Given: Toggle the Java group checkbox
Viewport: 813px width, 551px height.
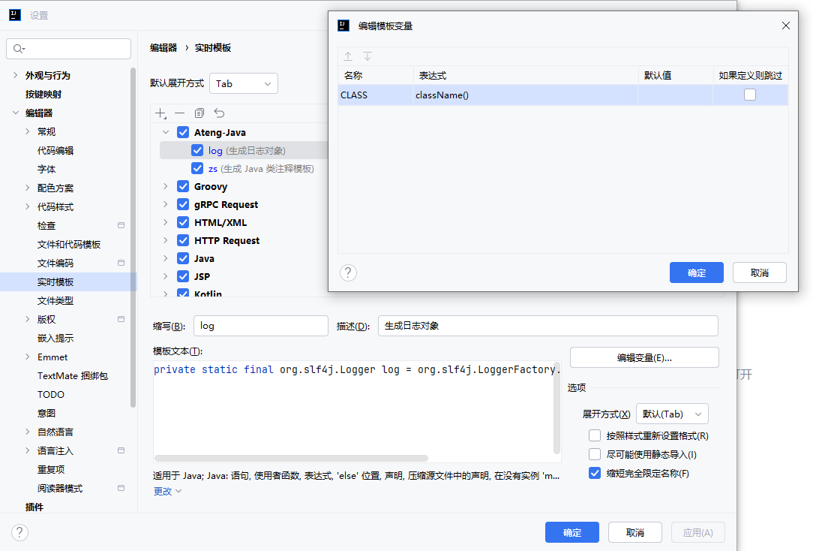Looking at the screenshot, I should [183, 258].
